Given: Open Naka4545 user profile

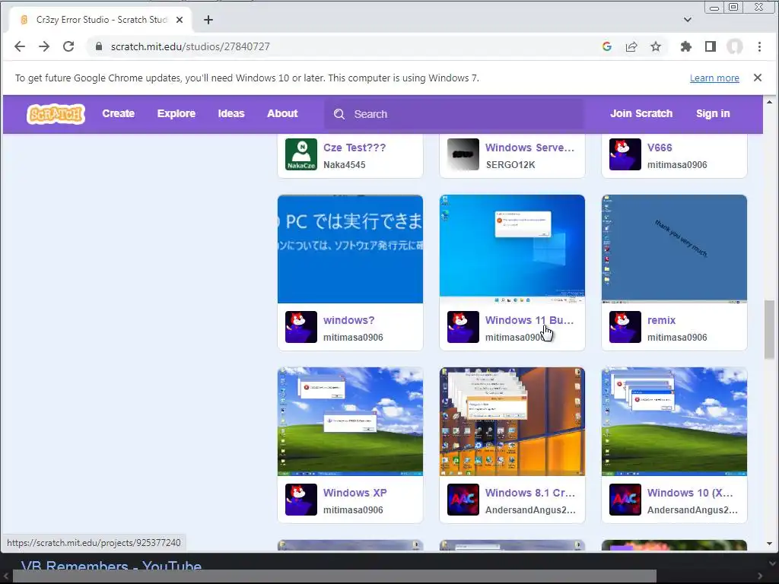Looking at the screenshot, I should coord(345,165).
